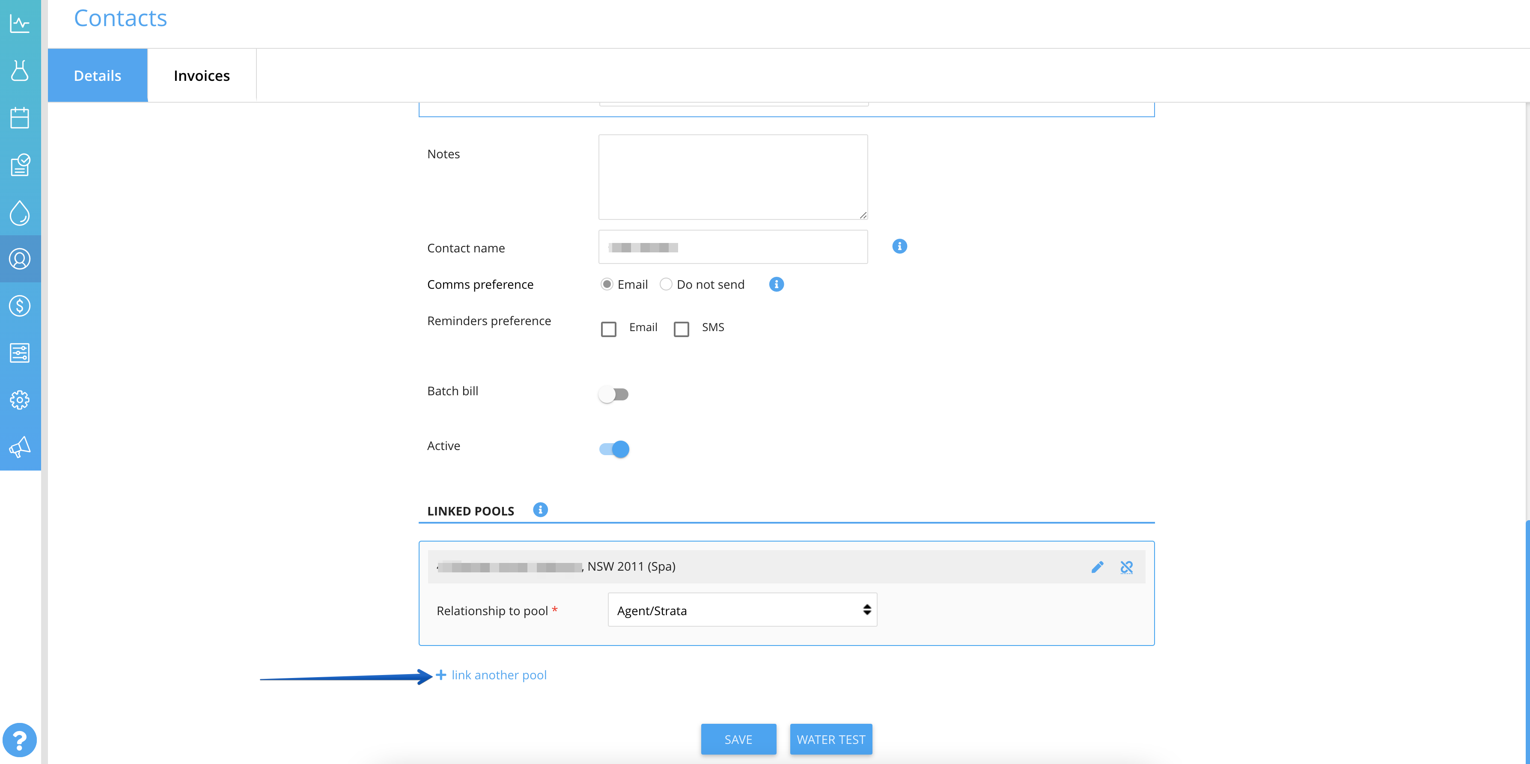This screenshot has height=764, width=1530.
Task: Open the help question mark button
Action: pos(20,740)
